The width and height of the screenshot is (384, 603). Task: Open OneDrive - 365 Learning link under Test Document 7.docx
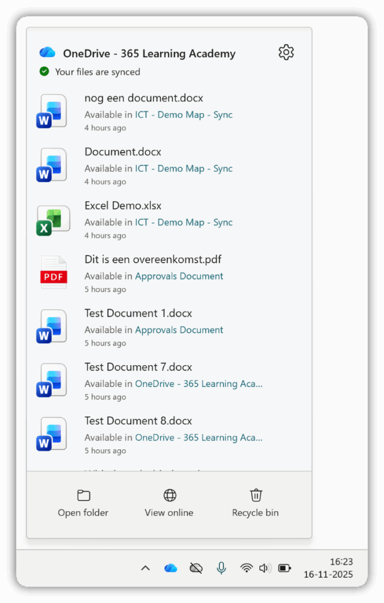point(198,384)
